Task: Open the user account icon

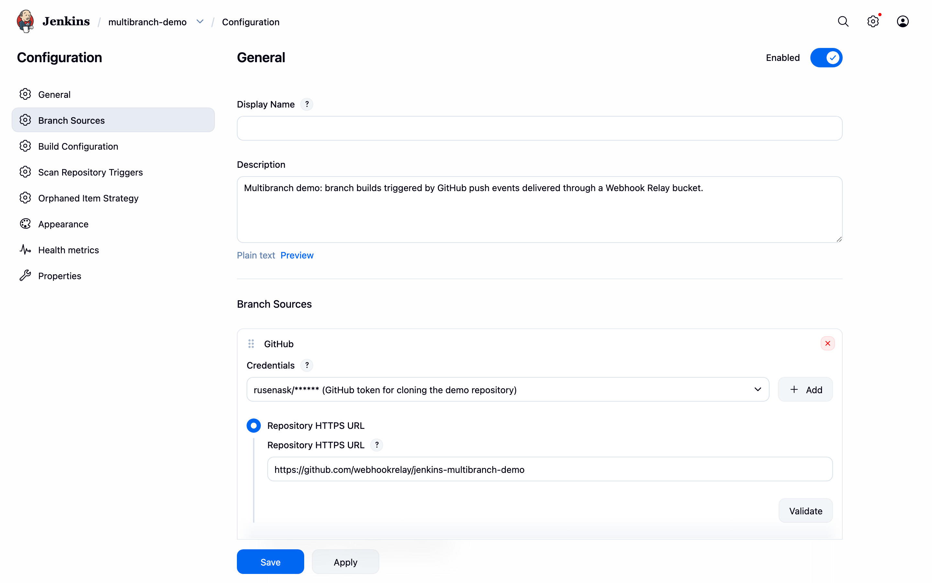Action: pyautogui.click(x=902, y=22)
